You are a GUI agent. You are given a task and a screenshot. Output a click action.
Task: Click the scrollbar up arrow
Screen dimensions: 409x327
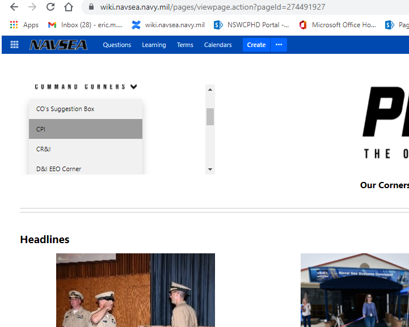210,90
